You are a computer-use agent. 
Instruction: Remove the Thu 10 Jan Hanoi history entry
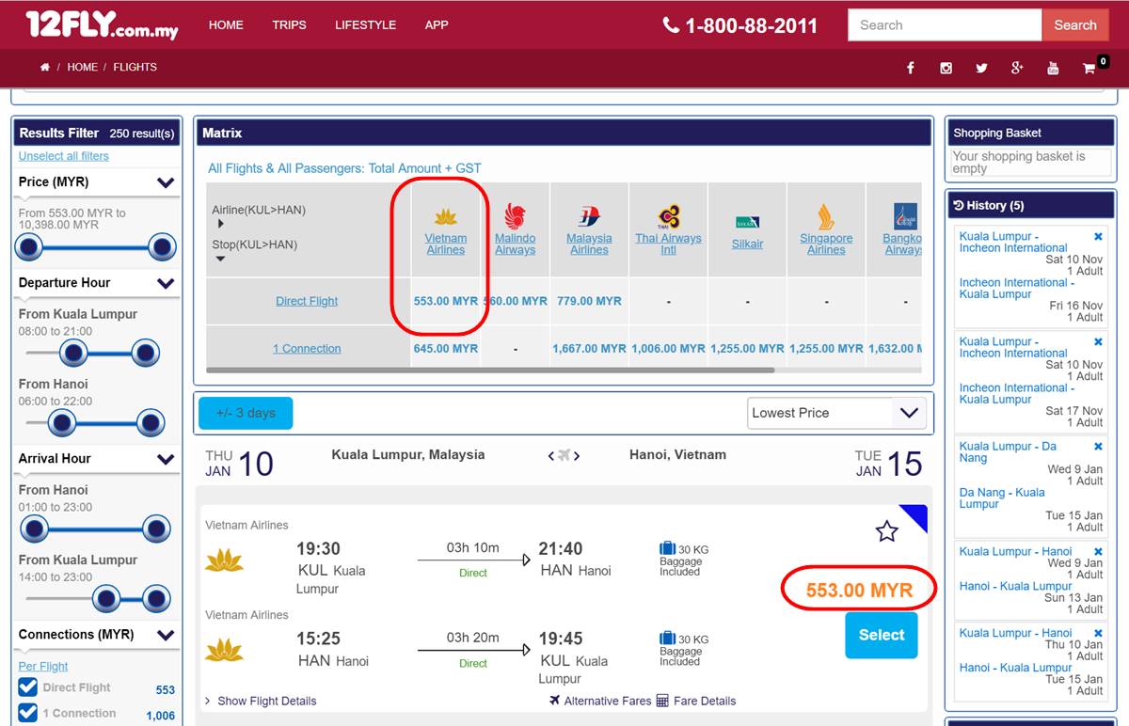1098,634
